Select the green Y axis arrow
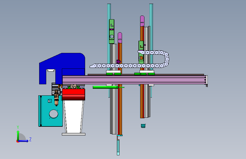The image size is (246, 159). point(18,136)
